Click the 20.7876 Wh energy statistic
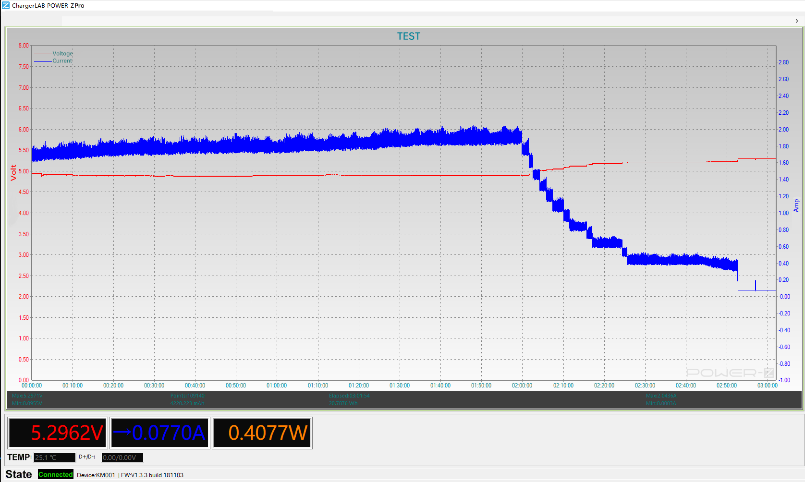The width and height of the screenshot is (805, 482). pos(343,404)
